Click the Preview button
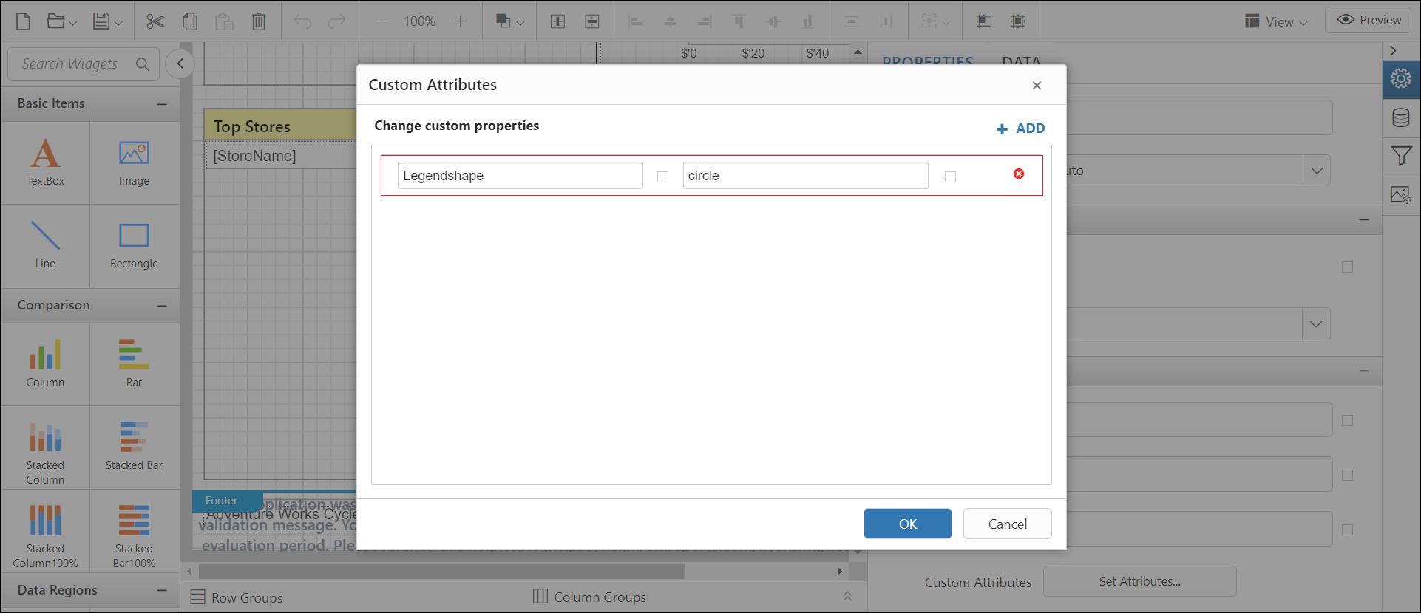1421x613 pixels. pyautogui.click(x=1369, y=20)
